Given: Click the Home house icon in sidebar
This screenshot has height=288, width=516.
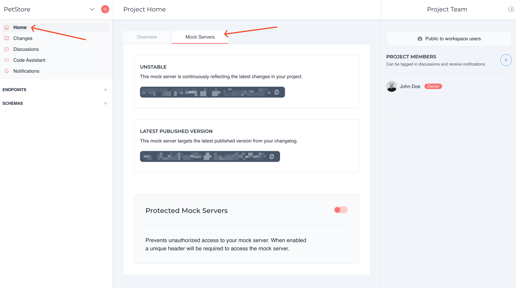Looking at the screenshot, I should click(6, 27).
